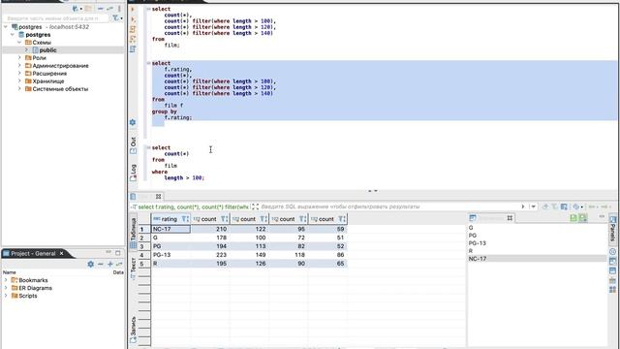The width and height of the screenshot is (620, 349).
Task: Collapse the Схемы folder
Action: (x=19, y=43)
